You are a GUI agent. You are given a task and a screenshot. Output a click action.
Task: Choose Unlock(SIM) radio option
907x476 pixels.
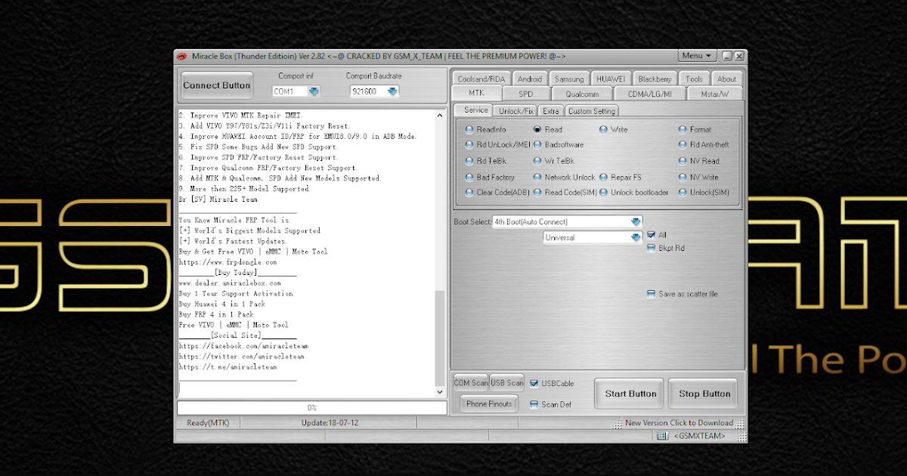(x=704, y=193)
